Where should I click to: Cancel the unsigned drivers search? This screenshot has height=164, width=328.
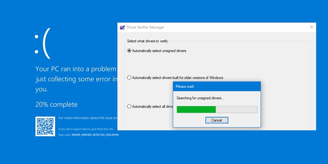pos(217,120)
